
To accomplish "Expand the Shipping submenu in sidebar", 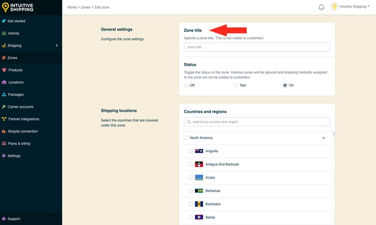I will click(x=57, y=45).
